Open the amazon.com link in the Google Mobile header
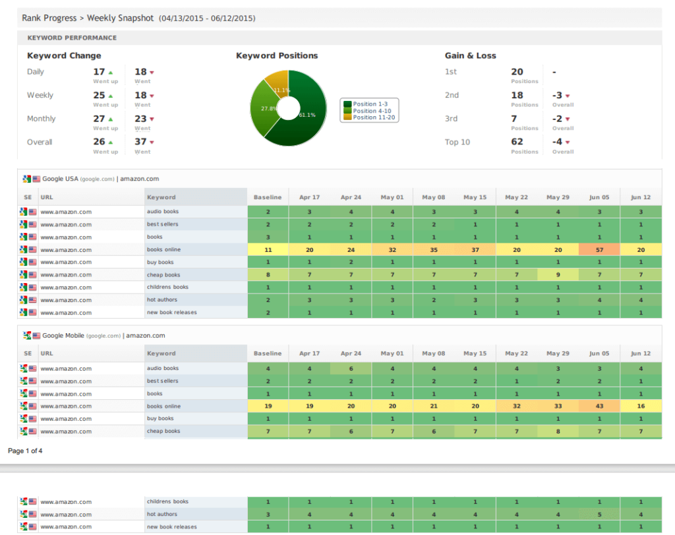The image size is (675, 535). (x=146, y=336)
